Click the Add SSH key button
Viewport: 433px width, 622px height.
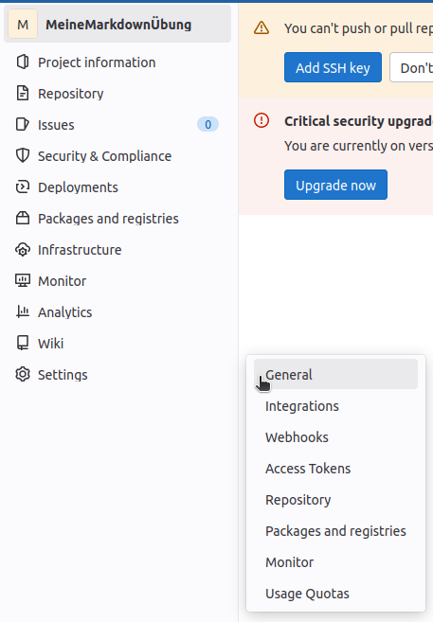pos(333,67)
